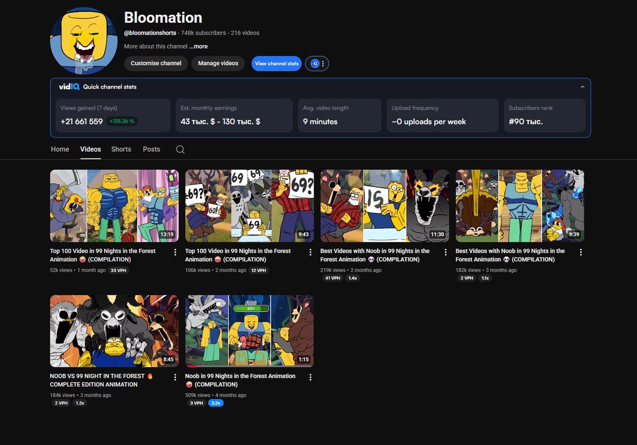The image size is (637, 445).
Task: Click the title of the 182k views video
Action: tap(510, 255)
